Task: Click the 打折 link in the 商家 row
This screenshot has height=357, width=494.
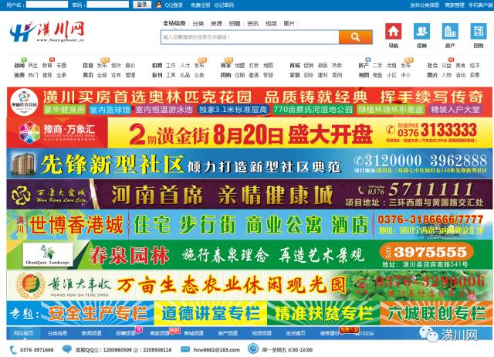Action: [x=254, y=66]
